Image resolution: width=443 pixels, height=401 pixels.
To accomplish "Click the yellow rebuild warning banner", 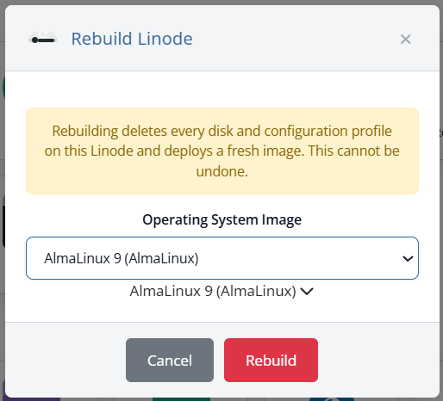I will coord(222,151).
